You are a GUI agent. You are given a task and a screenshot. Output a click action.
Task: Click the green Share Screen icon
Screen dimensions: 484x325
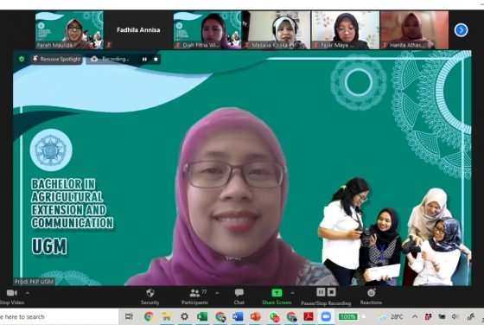[x=277, y=293]
